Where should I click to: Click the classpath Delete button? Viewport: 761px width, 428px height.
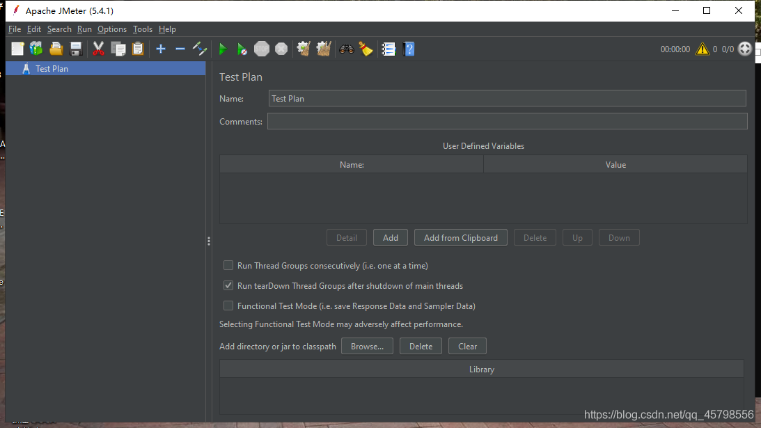[421, 347]
